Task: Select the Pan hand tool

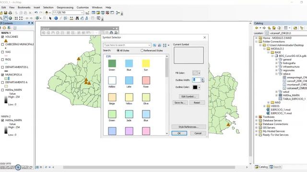Action: tap(5, 18)
